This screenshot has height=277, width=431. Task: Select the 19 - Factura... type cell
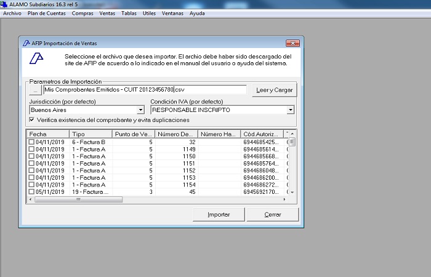[x=90, y=192]
